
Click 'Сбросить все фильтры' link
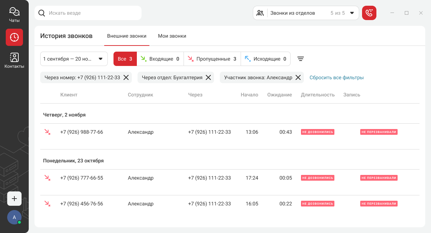coord(337,77)
